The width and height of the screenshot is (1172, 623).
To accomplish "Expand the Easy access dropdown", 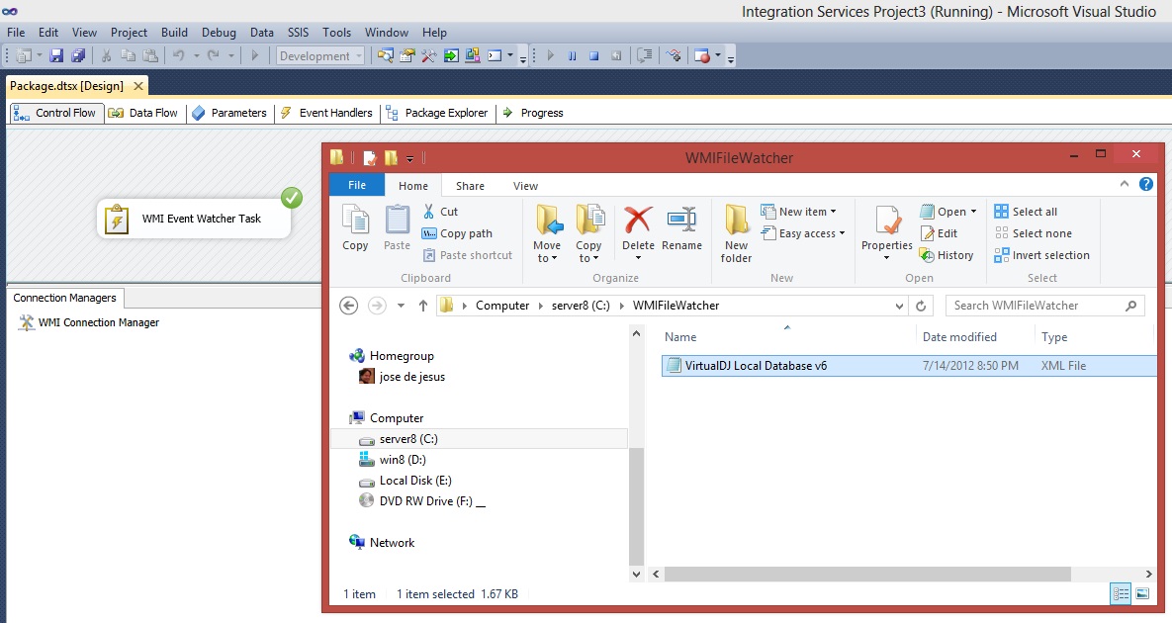I will [x=842, y=233].
